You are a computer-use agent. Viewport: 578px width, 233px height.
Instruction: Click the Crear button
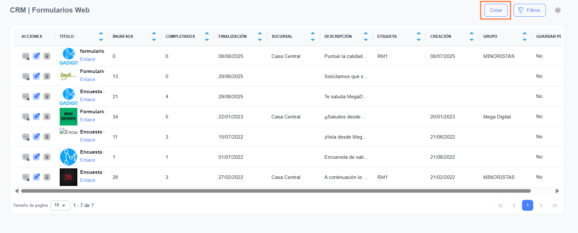pyautogui.click(x=496, y=10)
